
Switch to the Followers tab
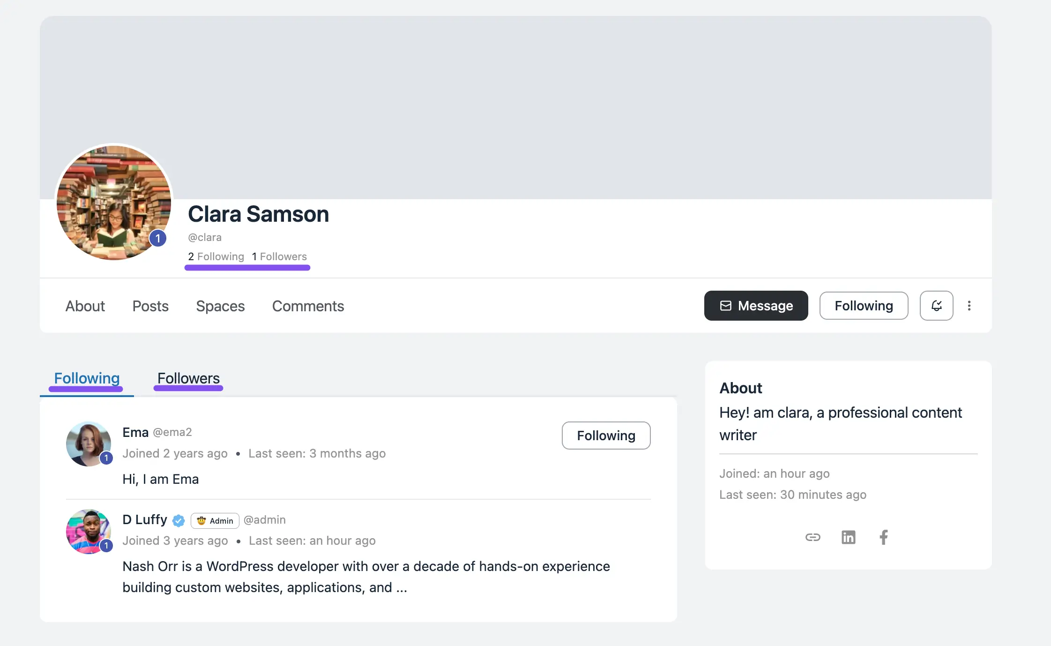(x=188, y=378)
